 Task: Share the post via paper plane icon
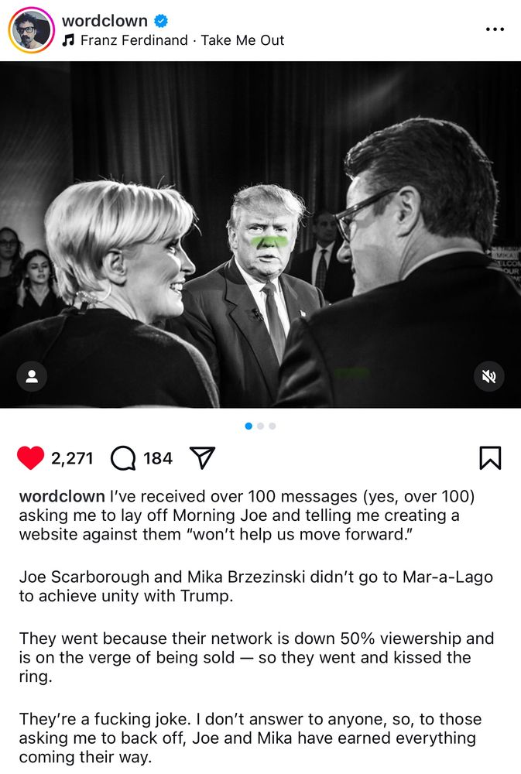tap(203, 457)
